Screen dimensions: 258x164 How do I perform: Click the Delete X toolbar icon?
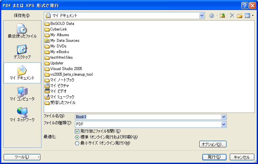coord(232,16)
